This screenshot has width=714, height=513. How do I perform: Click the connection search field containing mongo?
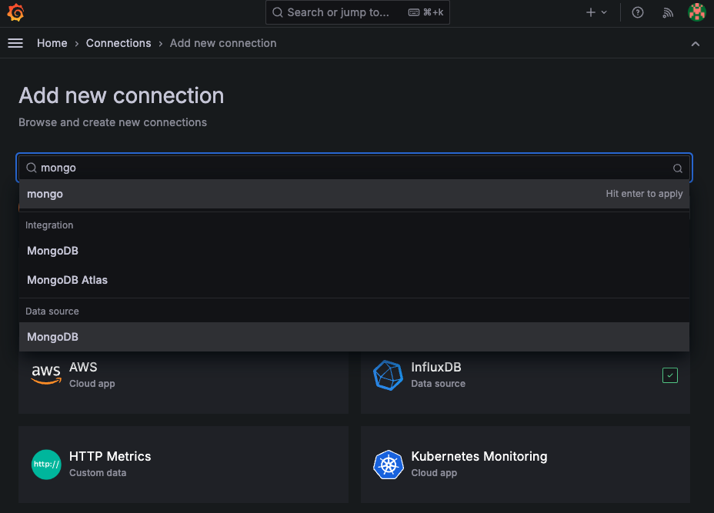click(x=354, y=168)
